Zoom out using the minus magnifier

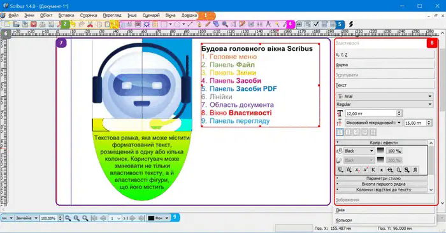[68, 218]
